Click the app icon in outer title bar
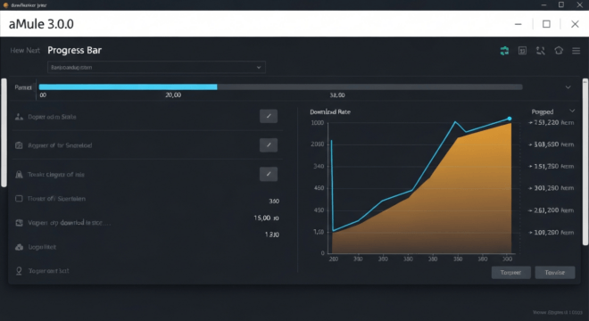Image resolution: width=589 pixels, height=321 pixels. pos(5,5)
